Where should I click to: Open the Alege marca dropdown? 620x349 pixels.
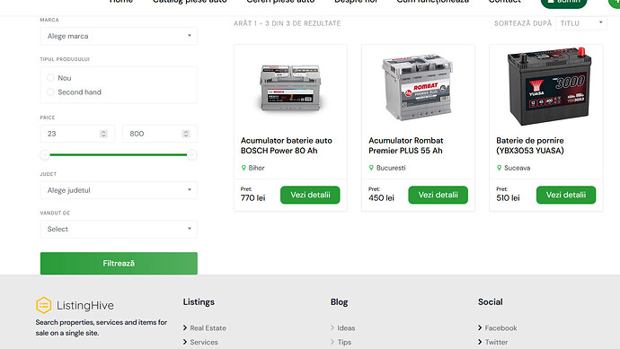pyautogui.click(x=119, y=36)
